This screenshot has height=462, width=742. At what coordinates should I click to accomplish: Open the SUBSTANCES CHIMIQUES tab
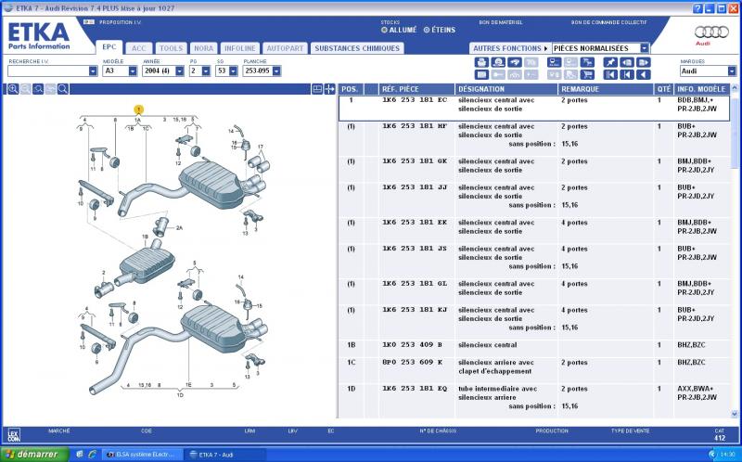(357, 48)
